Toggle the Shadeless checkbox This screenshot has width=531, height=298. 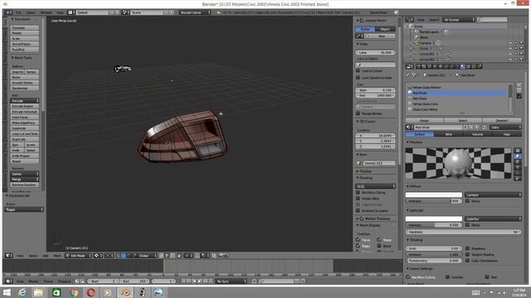468,248
